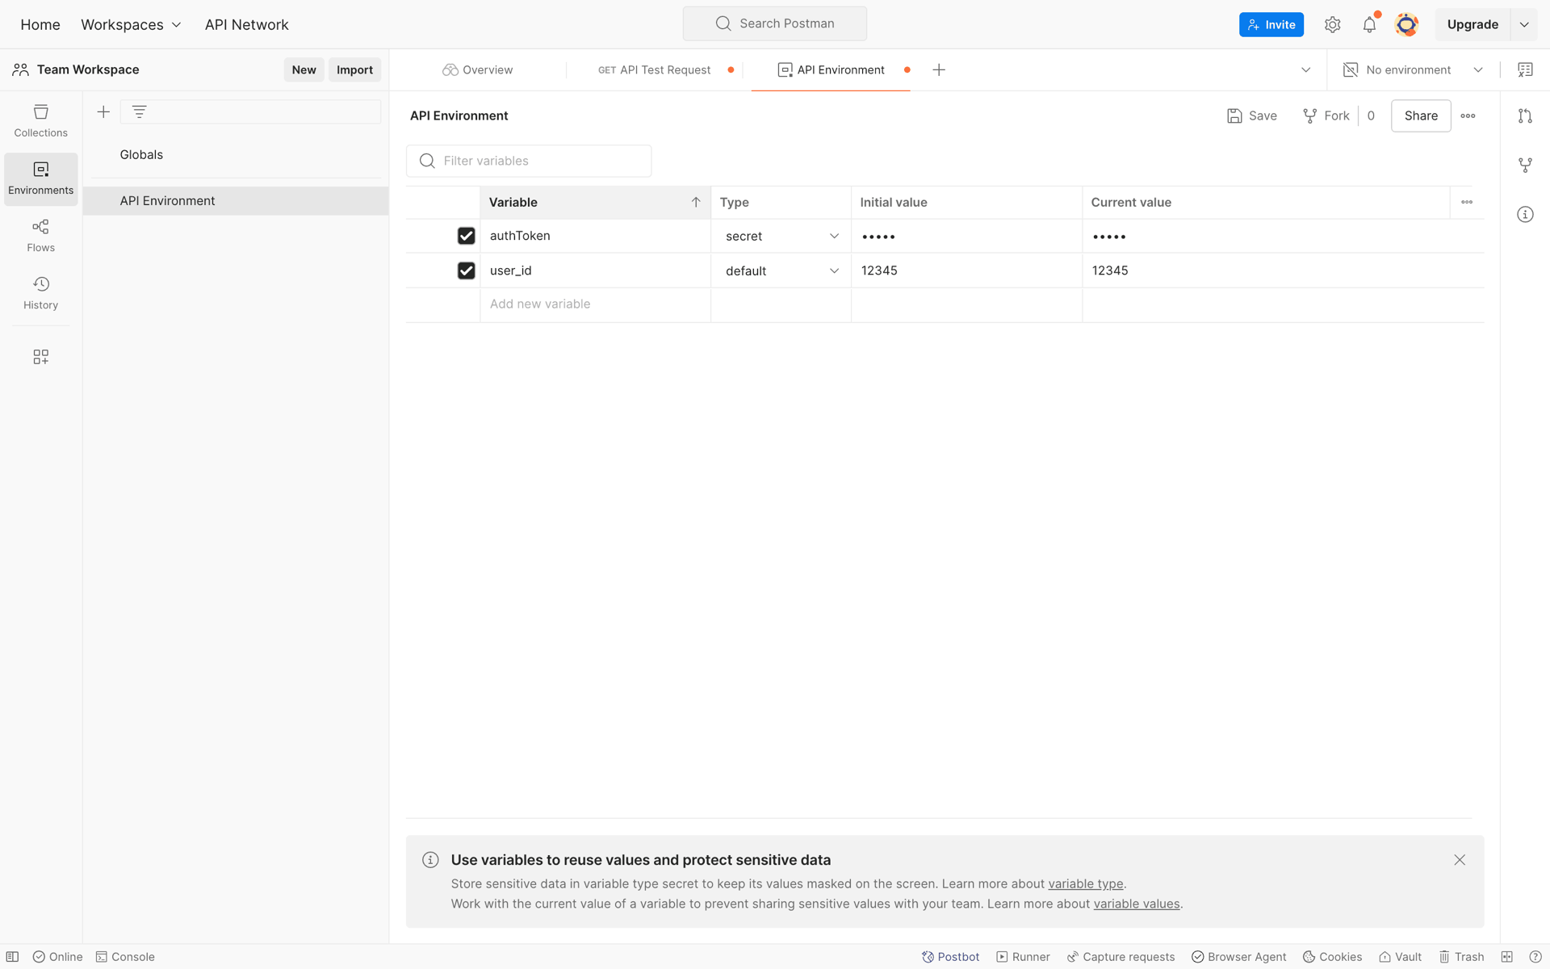Open the History sidebar panel

(40, 293)
